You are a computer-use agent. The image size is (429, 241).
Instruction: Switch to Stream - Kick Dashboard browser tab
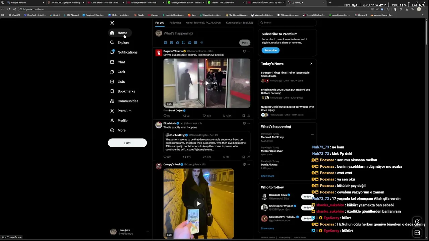click(226, 3)
